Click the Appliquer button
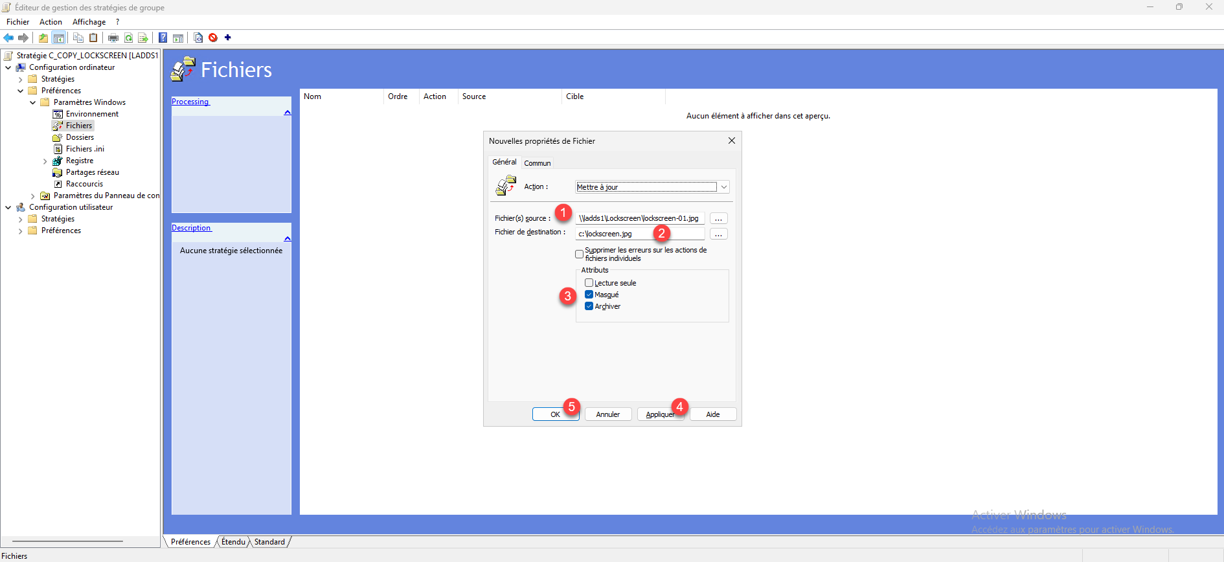 pos(660,414)
